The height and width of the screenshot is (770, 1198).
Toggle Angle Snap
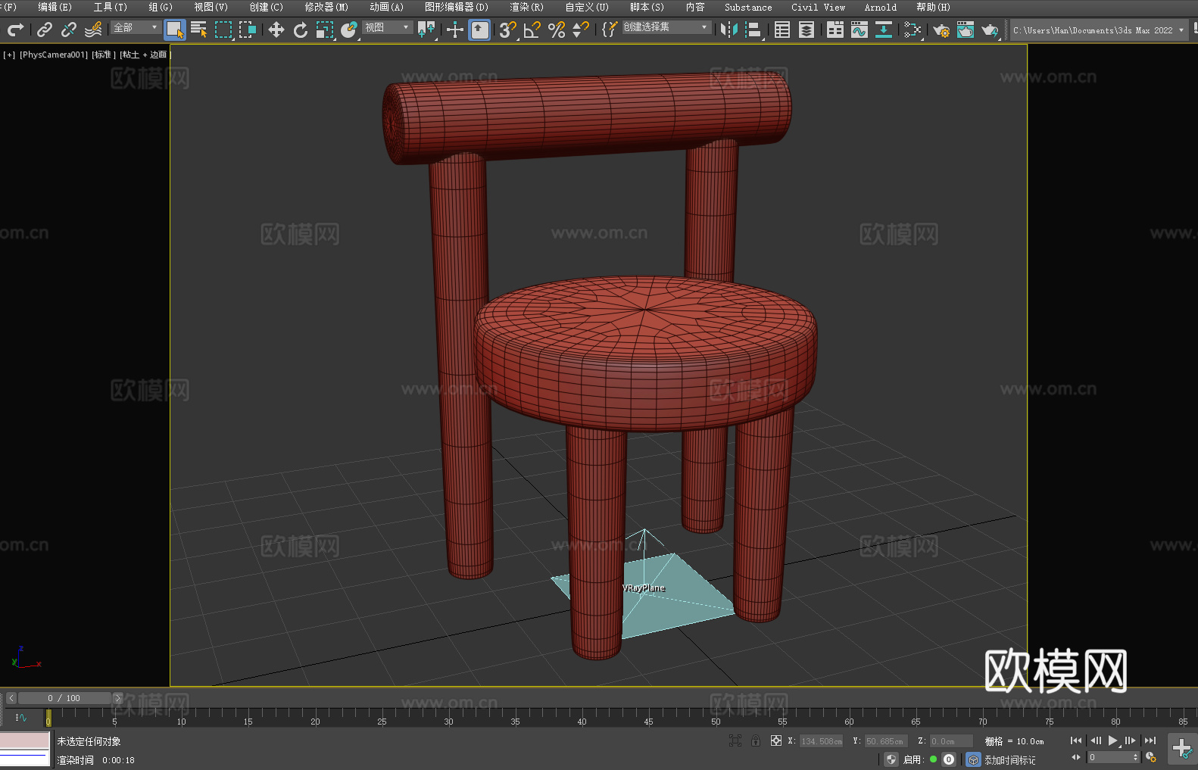pos(532,30)
